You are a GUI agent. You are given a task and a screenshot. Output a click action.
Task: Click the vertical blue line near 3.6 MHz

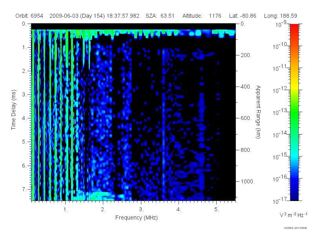coord(164,124)
